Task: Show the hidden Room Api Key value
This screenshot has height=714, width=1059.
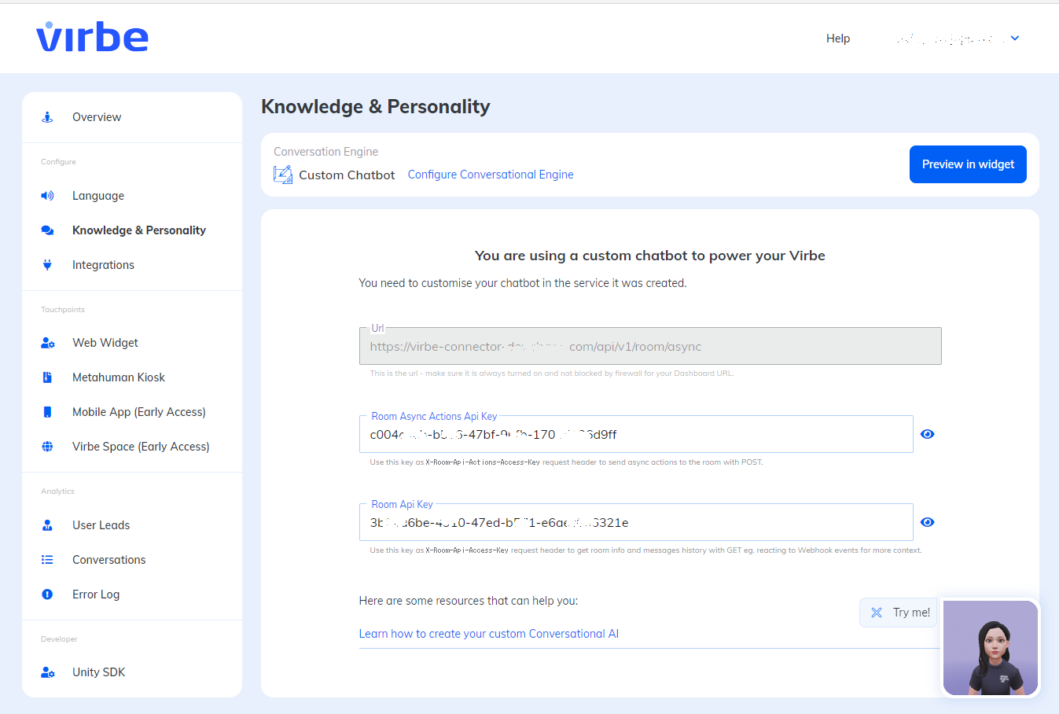Action: coord(928,521)
